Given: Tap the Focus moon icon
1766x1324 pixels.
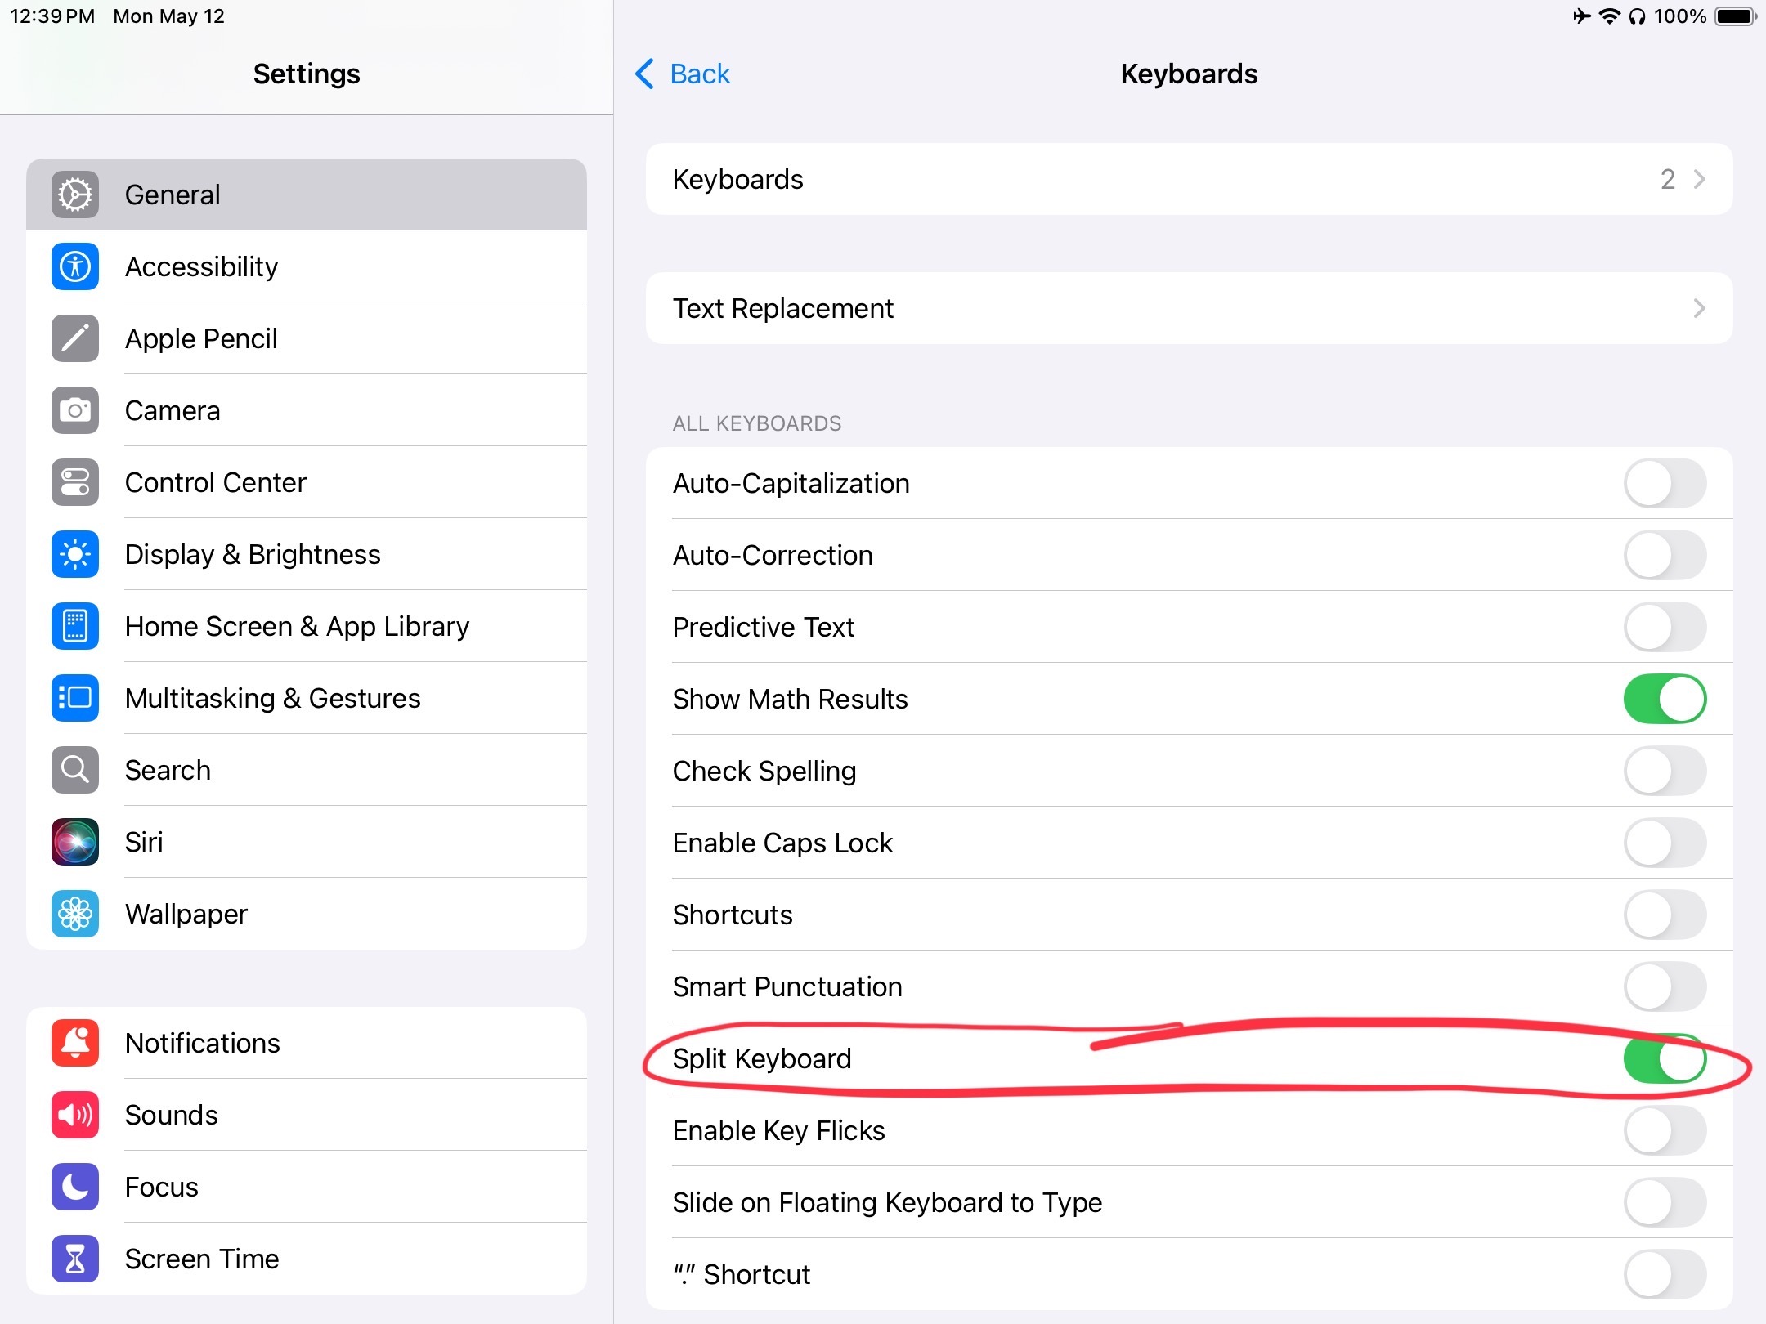Looking at the screenshot, I should coord(75,1187).
